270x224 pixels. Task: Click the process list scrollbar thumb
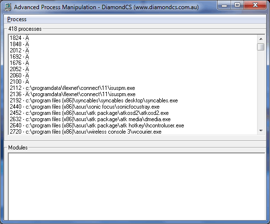[x=261, y=47]
